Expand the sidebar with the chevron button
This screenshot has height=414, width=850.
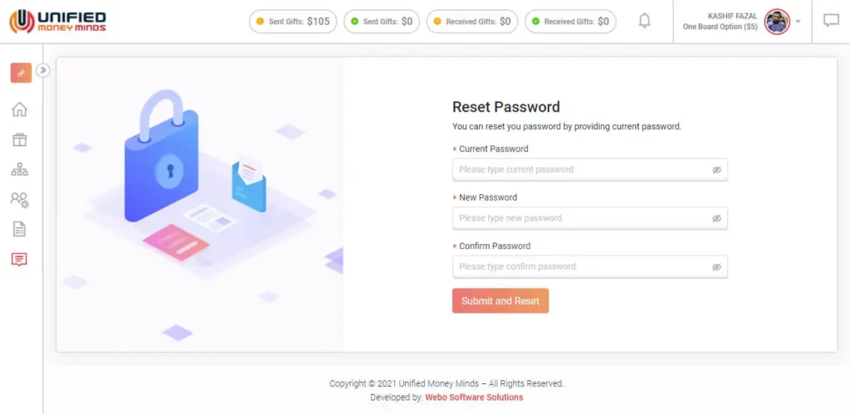pos(43,71)
